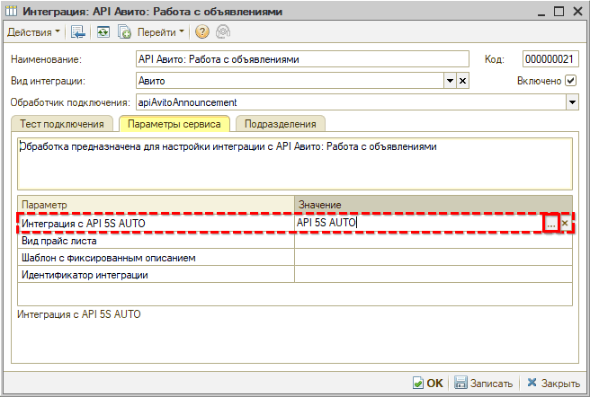Click the find-in-list toolbar icon
The width and height of the screenshot is (590, 397).
[78, 31]
